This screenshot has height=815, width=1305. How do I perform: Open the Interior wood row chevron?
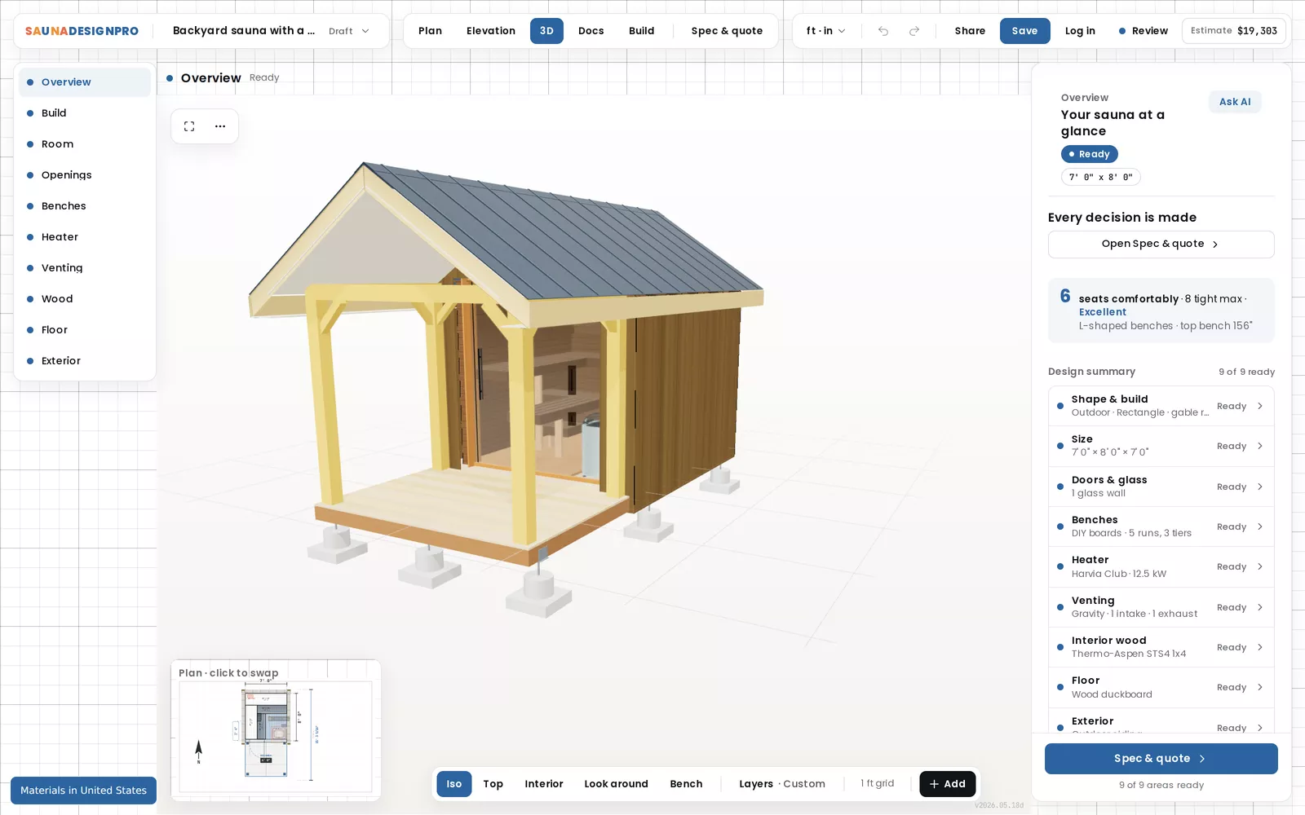click(x=1260, y=647)
